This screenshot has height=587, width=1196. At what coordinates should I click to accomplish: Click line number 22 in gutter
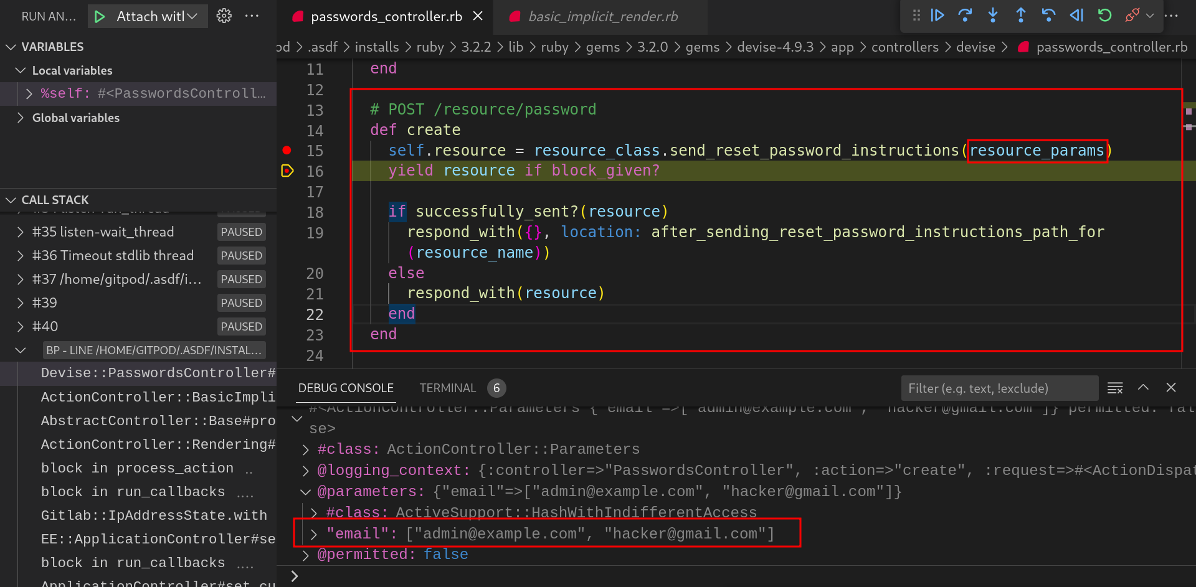(x=315, y=314)
